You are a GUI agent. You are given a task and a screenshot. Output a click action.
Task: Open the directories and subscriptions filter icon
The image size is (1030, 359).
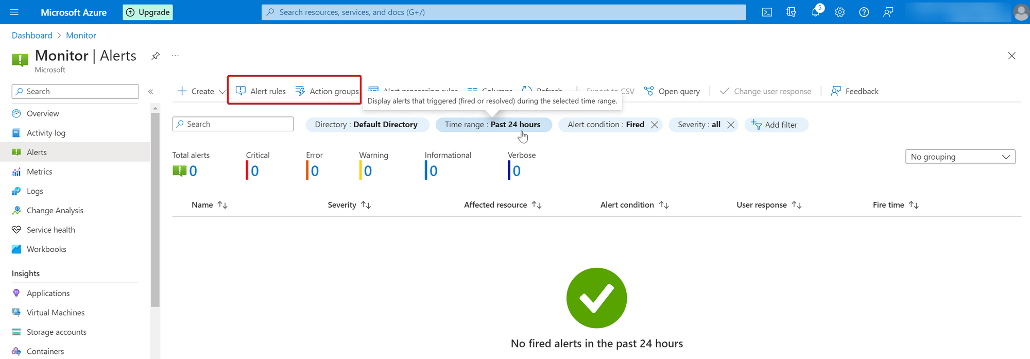pos(791,12)
